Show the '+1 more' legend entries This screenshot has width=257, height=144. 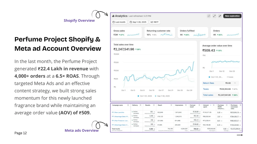click(230, 77)
